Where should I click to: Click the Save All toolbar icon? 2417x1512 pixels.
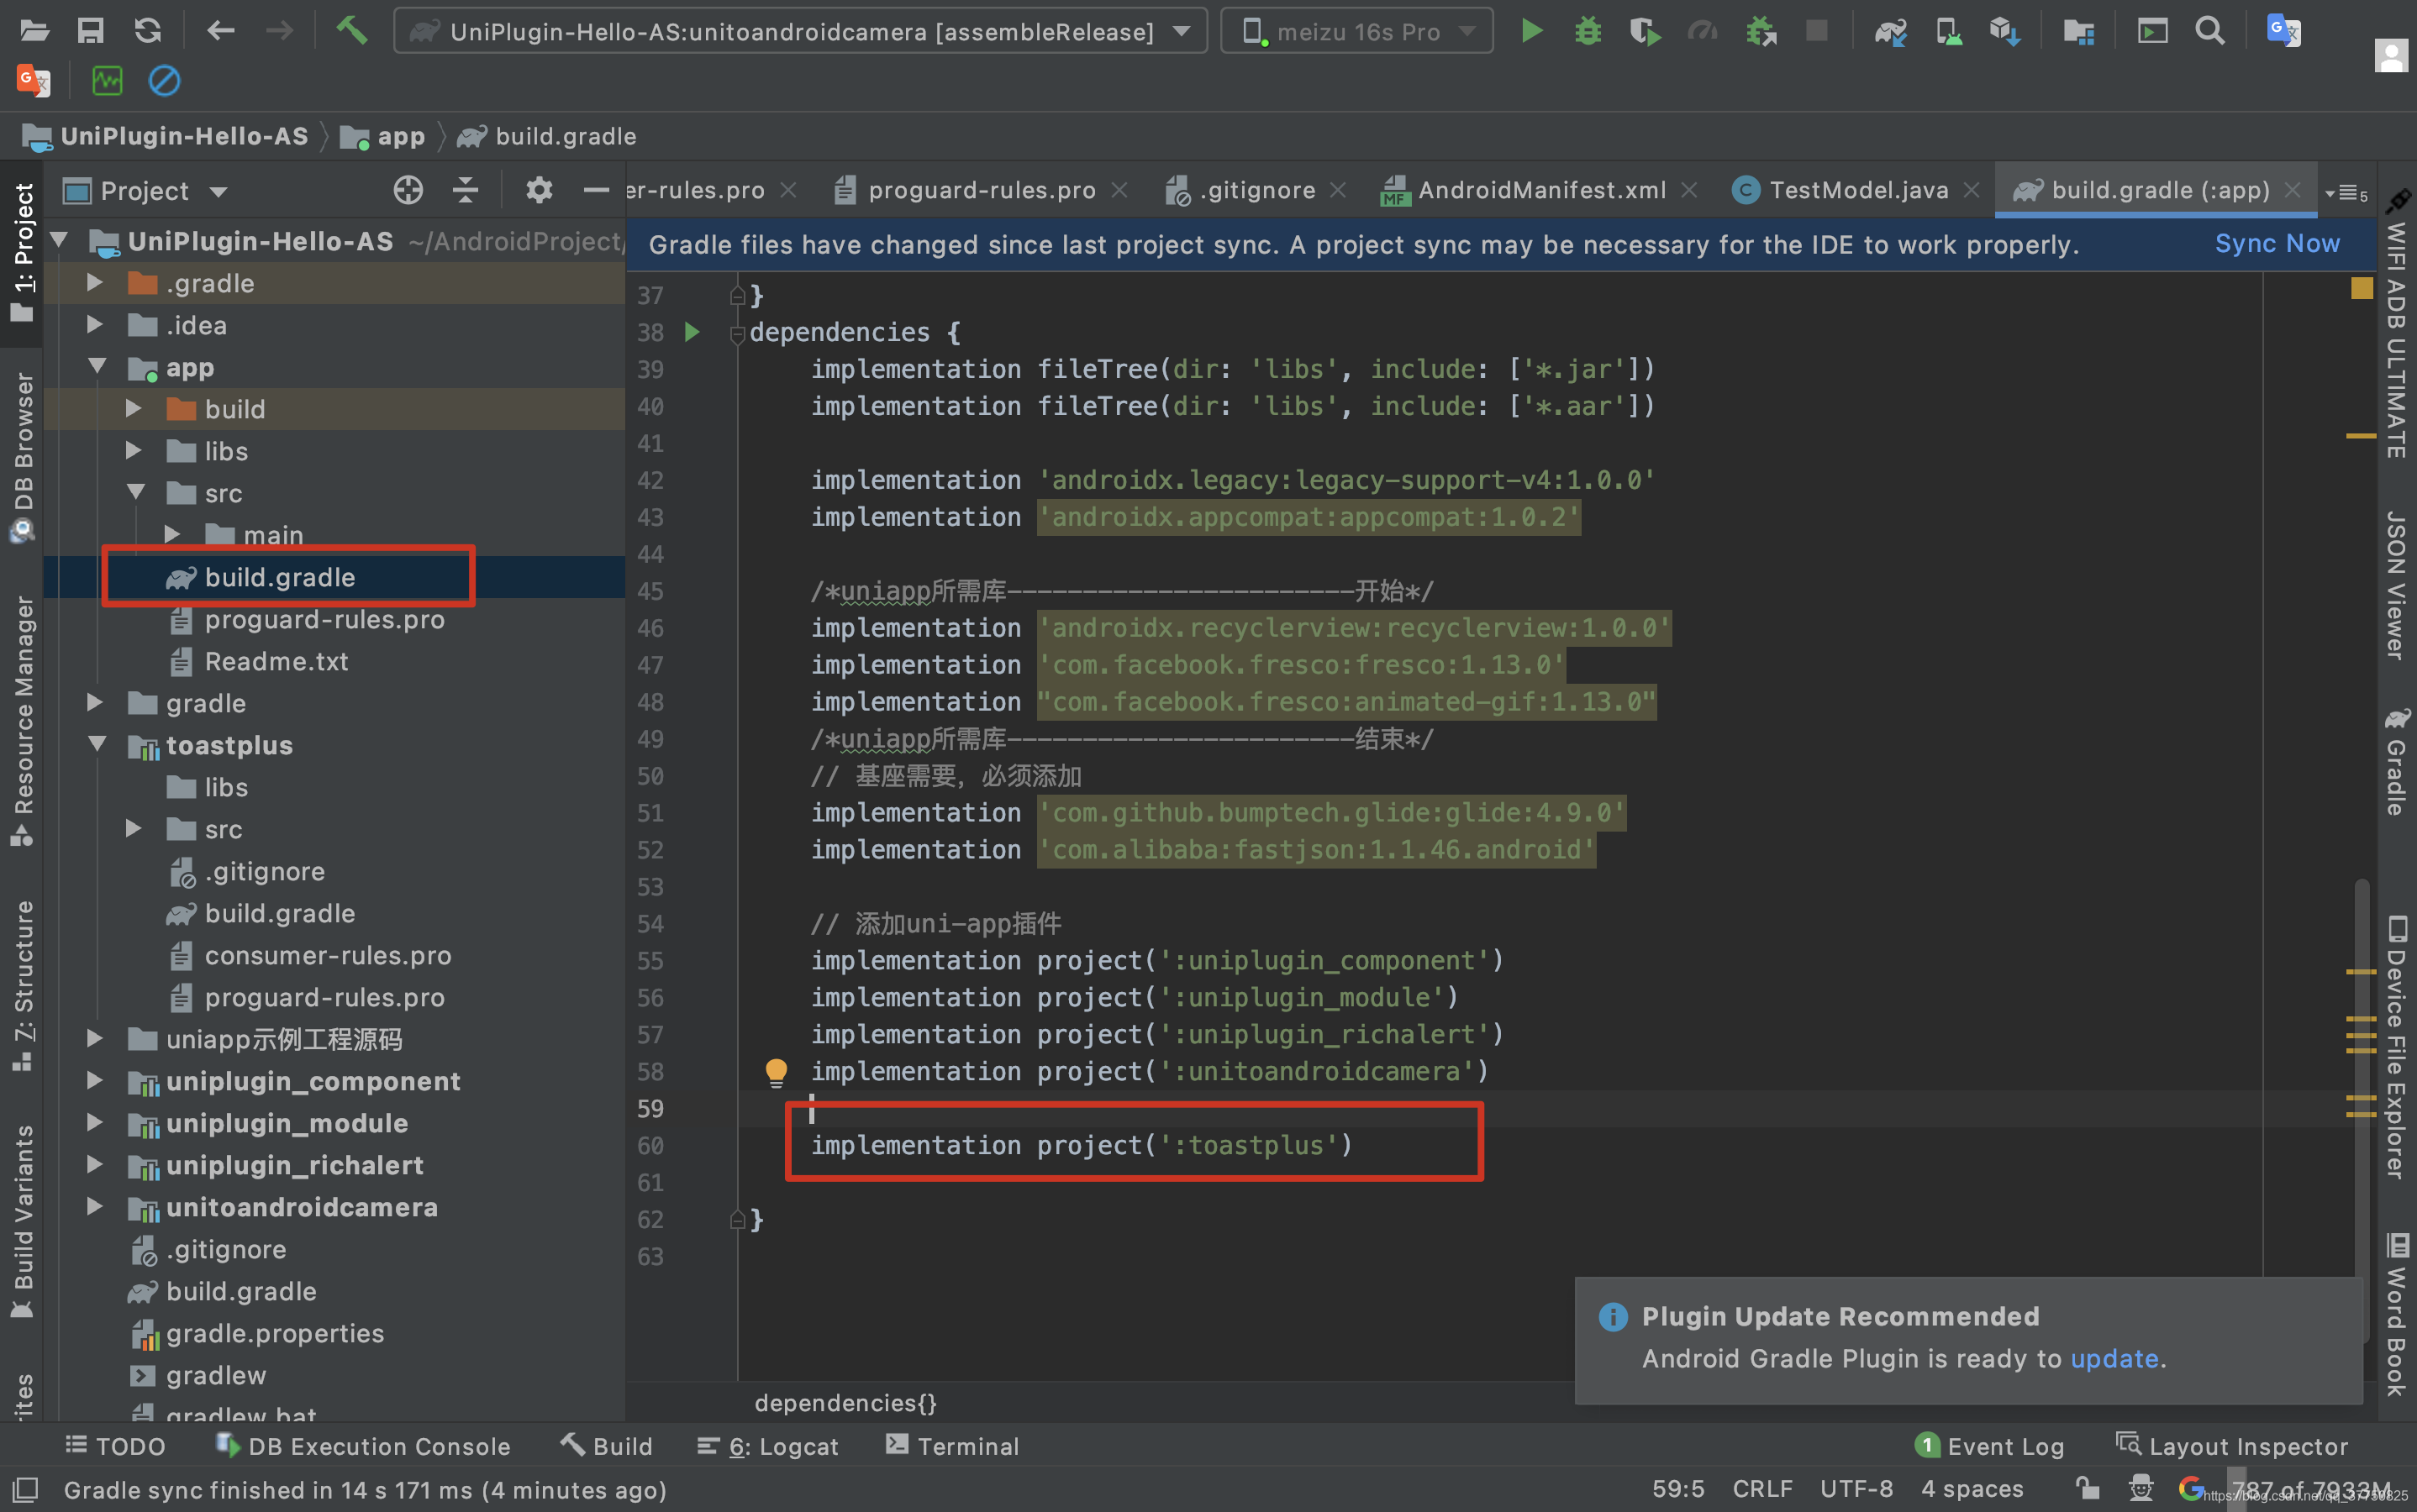pyautogui.click(x=91, y=31)
